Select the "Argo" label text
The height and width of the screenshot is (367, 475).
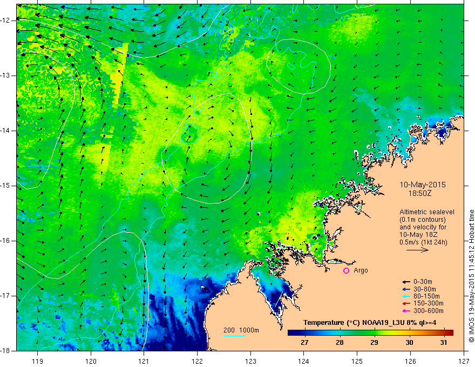tap(361, 270)
